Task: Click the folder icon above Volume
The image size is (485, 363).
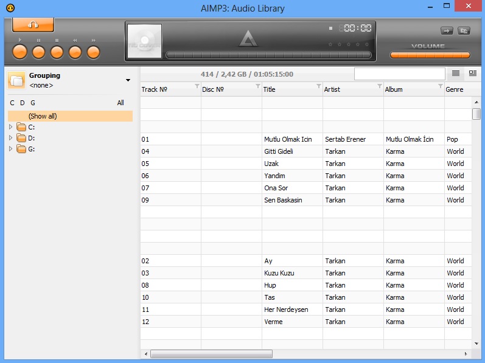Action: coord(464,31)
